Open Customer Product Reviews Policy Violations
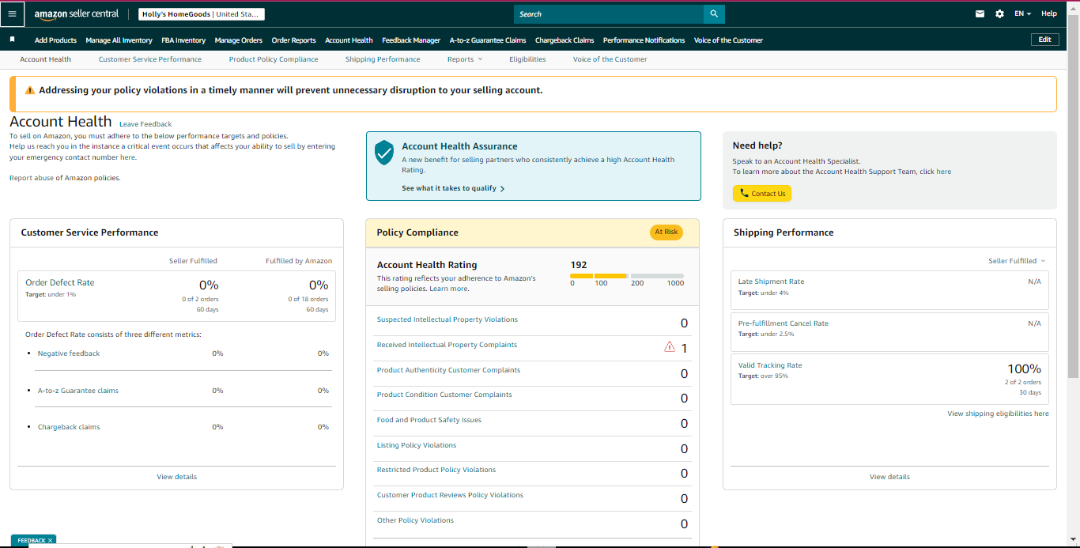The width and height of the screenshot is (1080, 548). click(450, 495)
